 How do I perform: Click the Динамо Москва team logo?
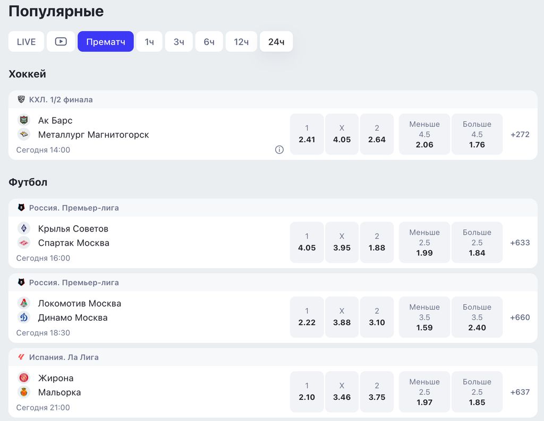click(x=24, y=317)
